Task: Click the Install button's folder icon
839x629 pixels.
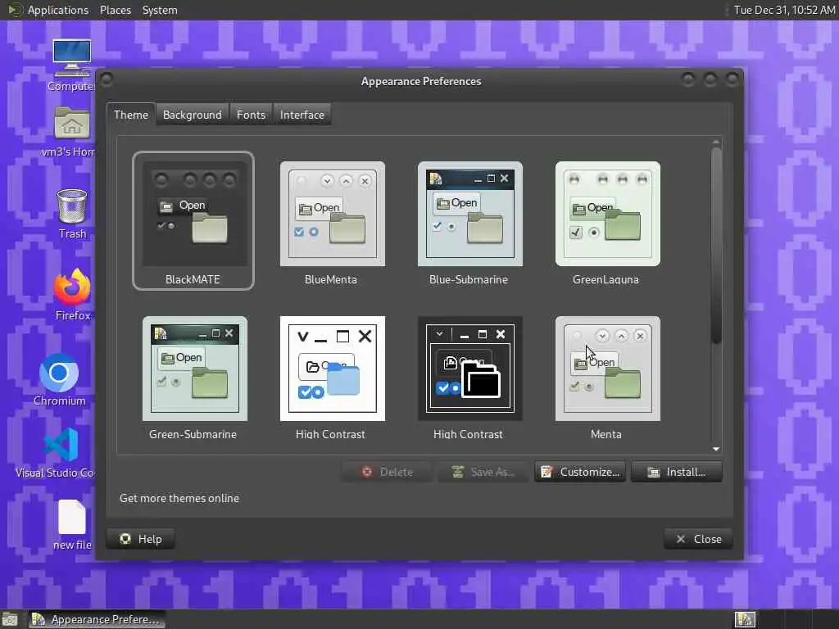Action: (x=653, y=473)
